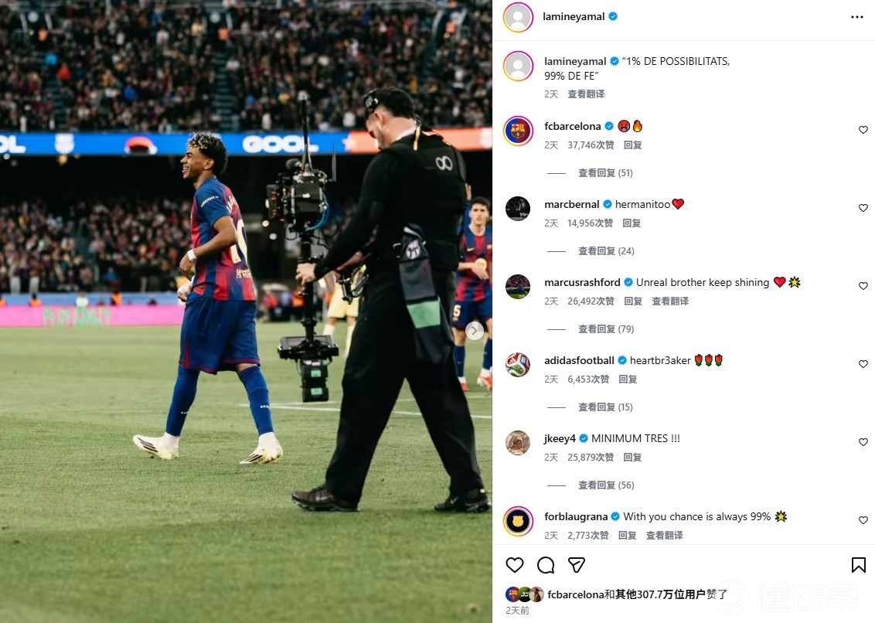Go to next photo in carousel

475,331
